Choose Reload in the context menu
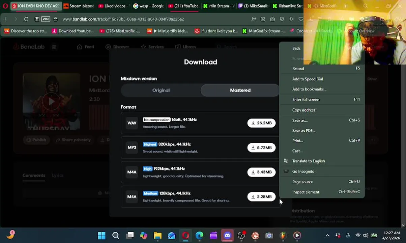The height and width of the screenshot is (243, 406). [x=322, y=69]
